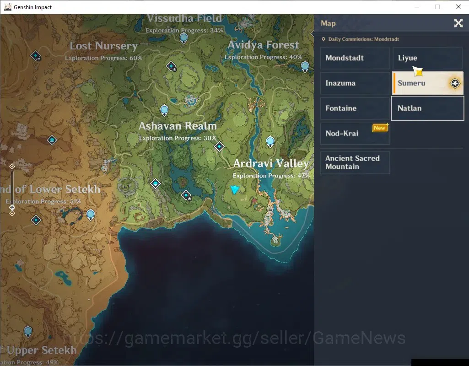
Task: Click the teleport waypoint above Ardravi Valley
Action: (x=270, y=141)
